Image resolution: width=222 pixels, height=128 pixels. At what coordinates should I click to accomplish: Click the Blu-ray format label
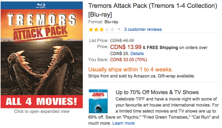point(111,22)
